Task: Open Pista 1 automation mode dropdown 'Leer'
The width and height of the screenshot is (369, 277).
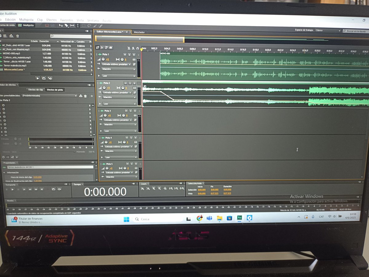Action: [x=119, y=76]
